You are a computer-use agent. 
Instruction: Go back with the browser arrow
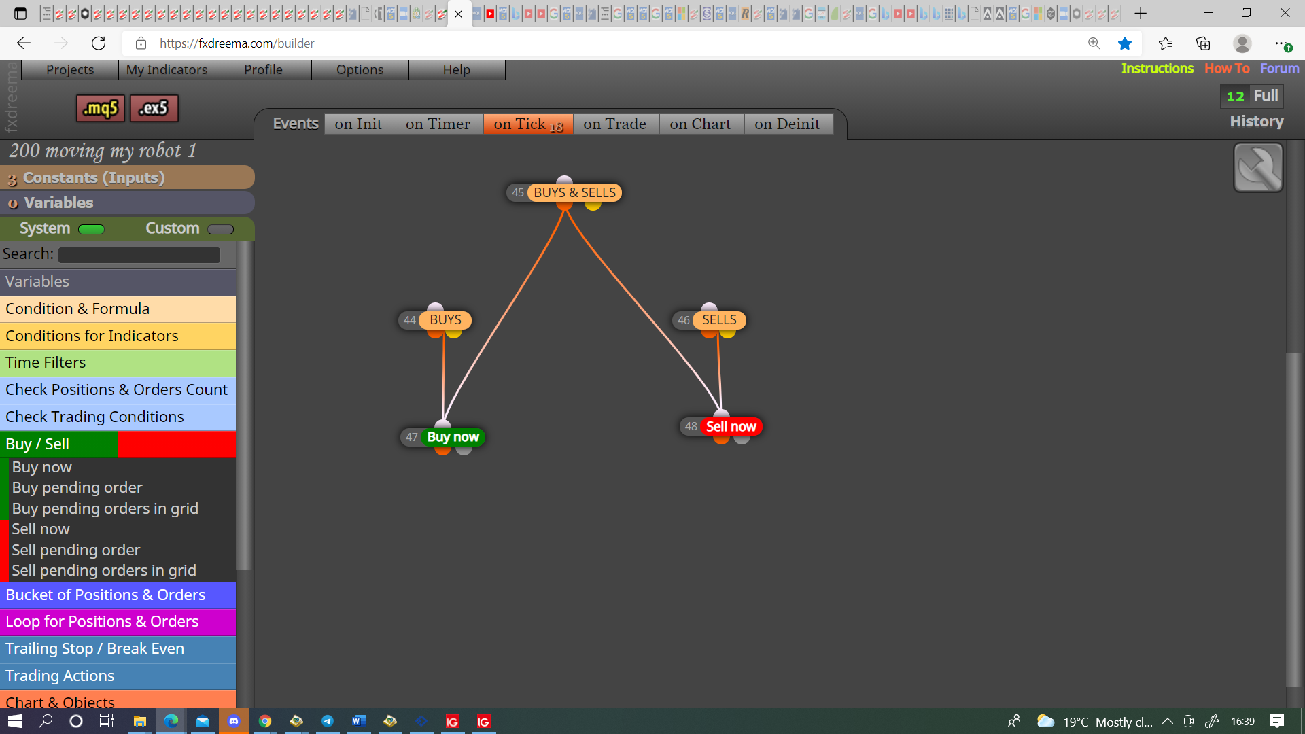tap(24, 43)
